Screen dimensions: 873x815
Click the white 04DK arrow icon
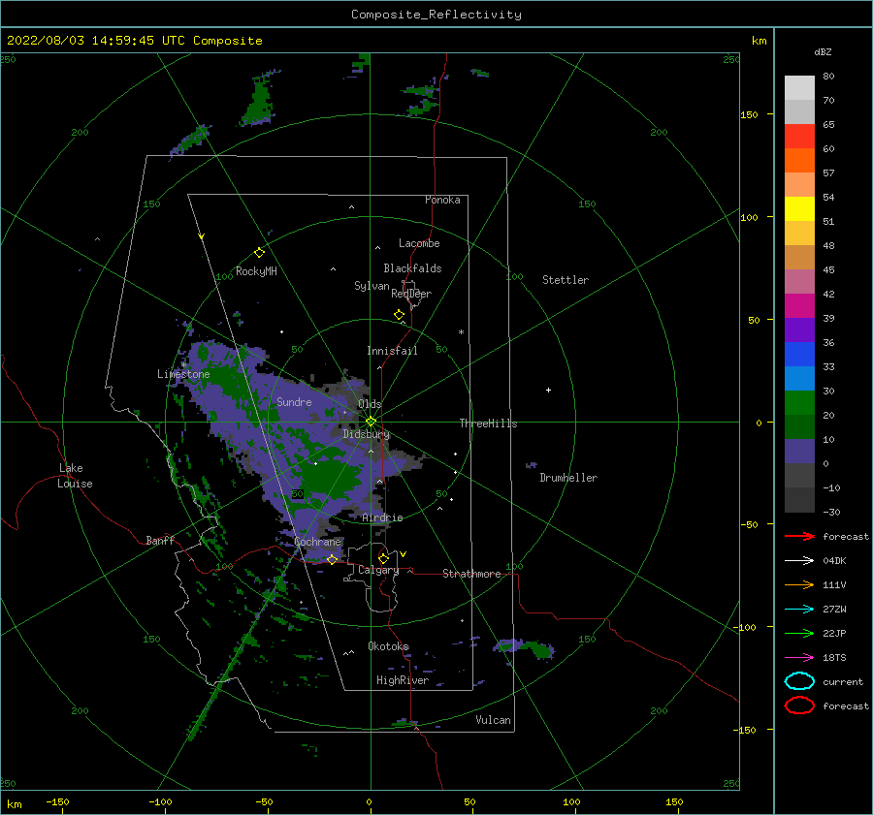click(x=799, y=560)
